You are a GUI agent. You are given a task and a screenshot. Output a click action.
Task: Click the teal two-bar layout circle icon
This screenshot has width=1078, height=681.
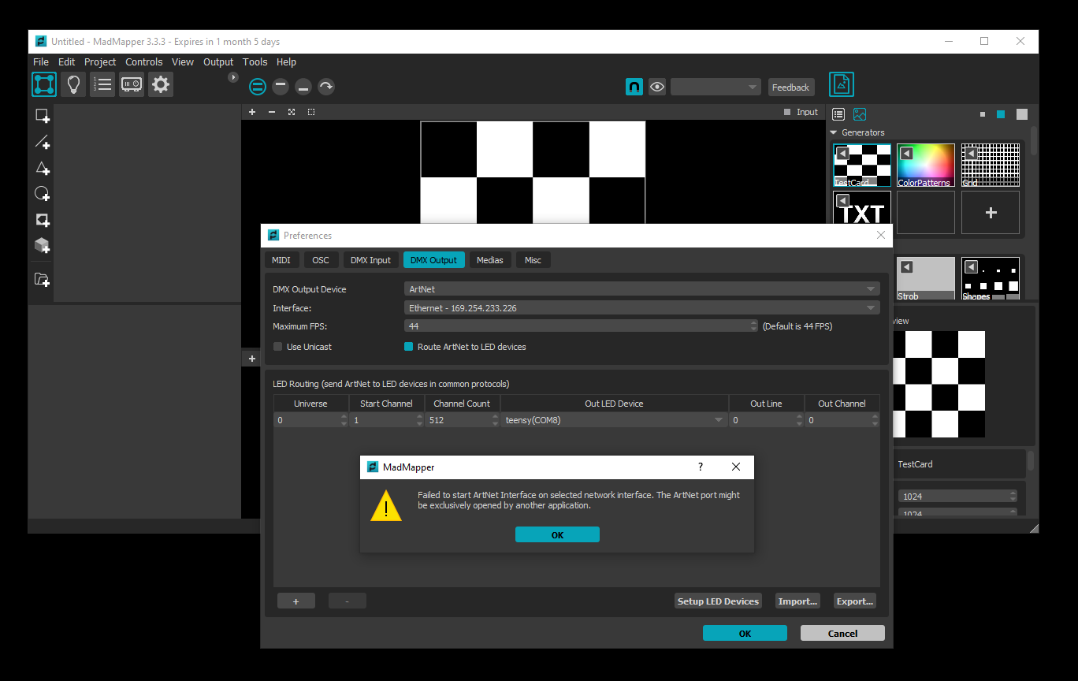click(258, 87)
